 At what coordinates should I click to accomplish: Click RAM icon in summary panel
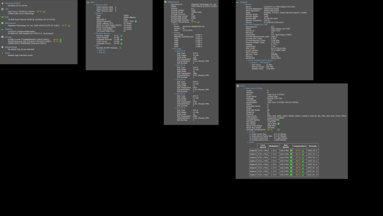3,17
